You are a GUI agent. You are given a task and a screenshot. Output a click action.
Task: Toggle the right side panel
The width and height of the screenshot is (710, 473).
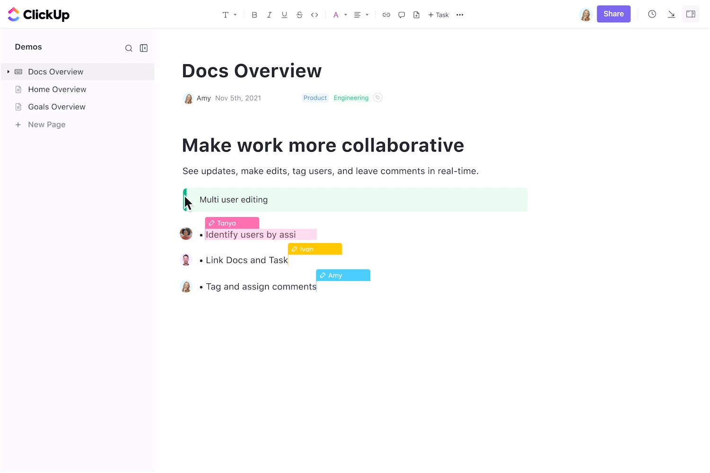click(691, 14)
